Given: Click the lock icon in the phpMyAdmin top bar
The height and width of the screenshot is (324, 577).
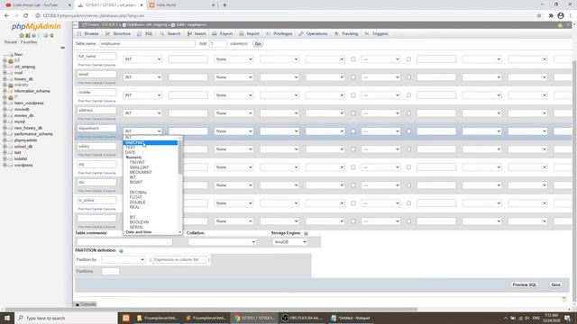Looking at the screenshot, I should pos(560,25).
